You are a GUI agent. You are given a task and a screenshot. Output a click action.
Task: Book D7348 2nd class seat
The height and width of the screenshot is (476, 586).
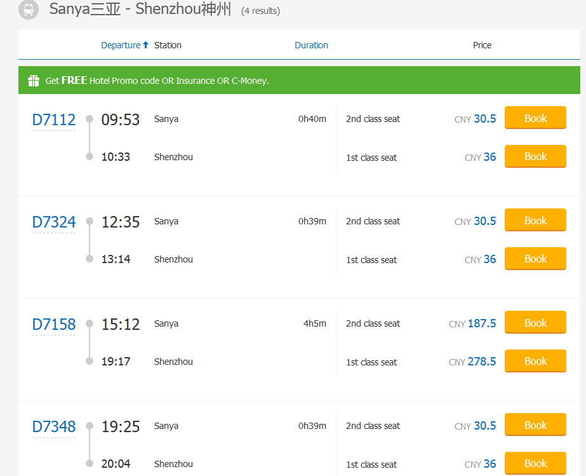tap(535, 425)
